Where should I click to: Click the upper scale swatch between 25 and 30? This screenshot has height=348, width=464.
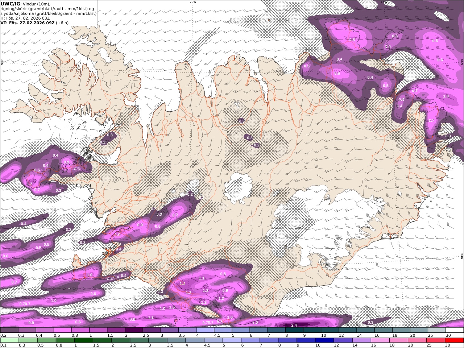click(x=436, y=330)
